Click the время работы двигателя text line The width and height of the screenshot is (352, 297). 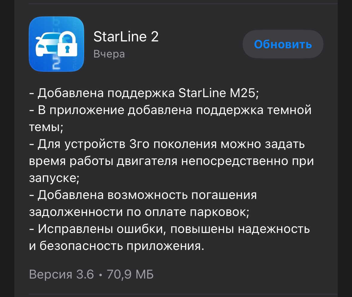coord(171,161)
